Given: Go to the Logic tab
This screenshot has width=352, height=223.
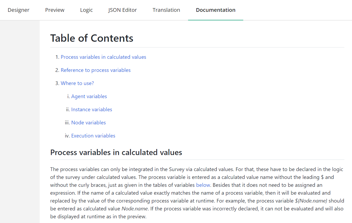Looking at the screenshot, I should pos(86,10).
